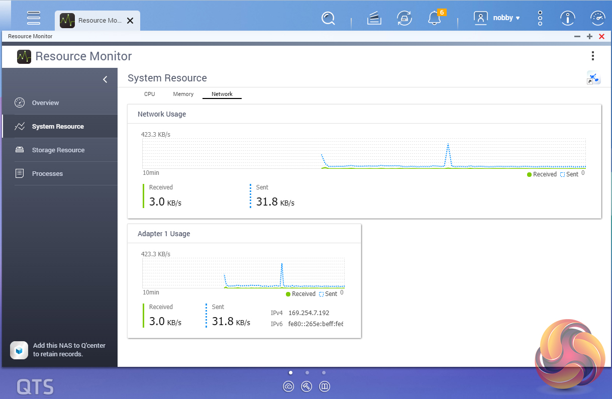Click the Add this NAS to Q'center link
Viewport: 612px width, 399px height.
tap(69, 350)
